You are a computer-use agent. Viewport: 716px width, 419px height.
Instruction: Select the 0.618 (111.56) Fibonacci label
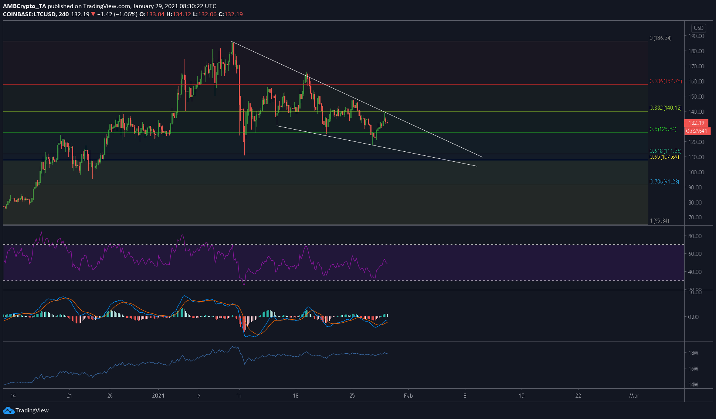665,151
